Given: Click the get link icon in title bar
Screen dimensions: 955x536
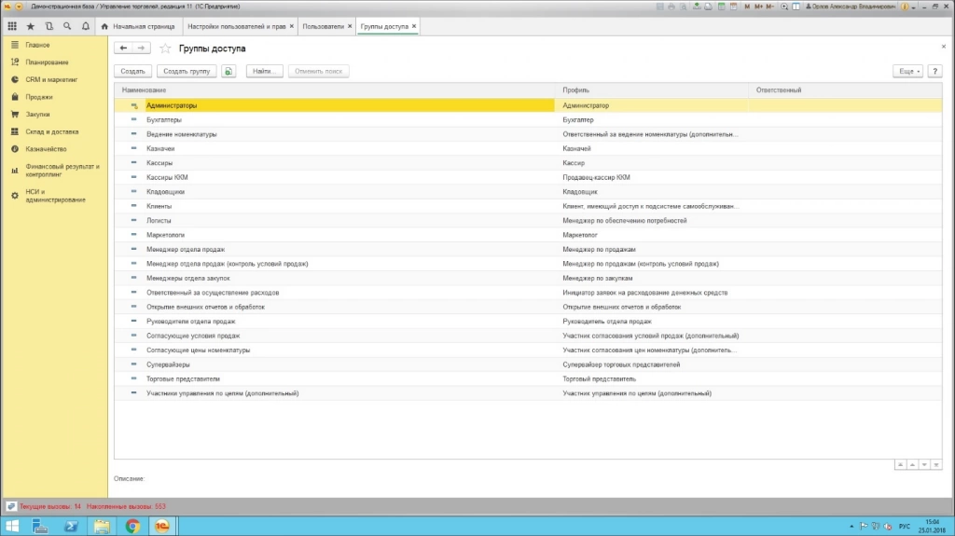Looking at the screenshot, I should (696, 7).
